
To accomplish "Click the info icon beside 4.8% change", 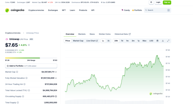I will click(x=29, y=45).
